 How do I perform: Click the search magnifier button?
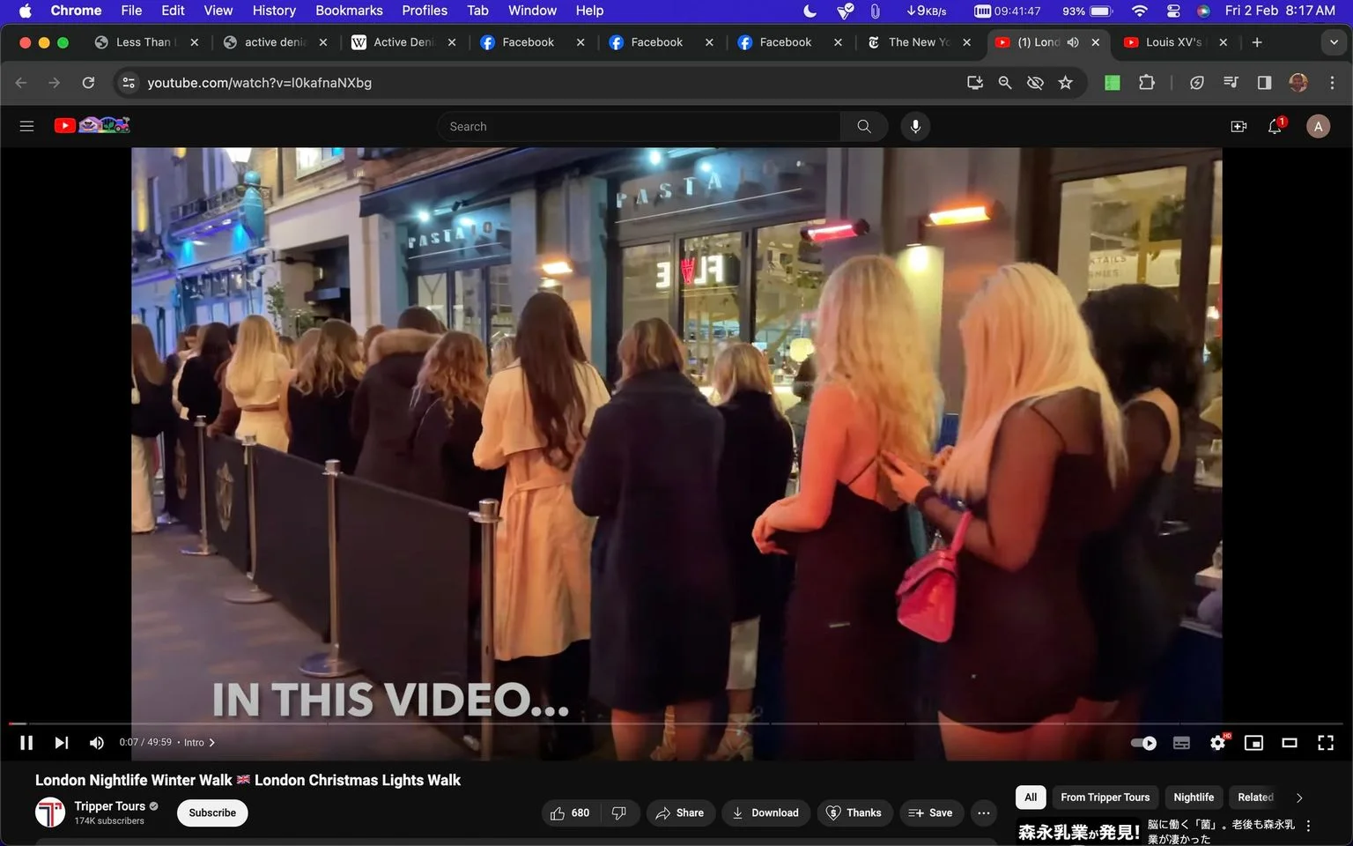[x=864, y=126]
